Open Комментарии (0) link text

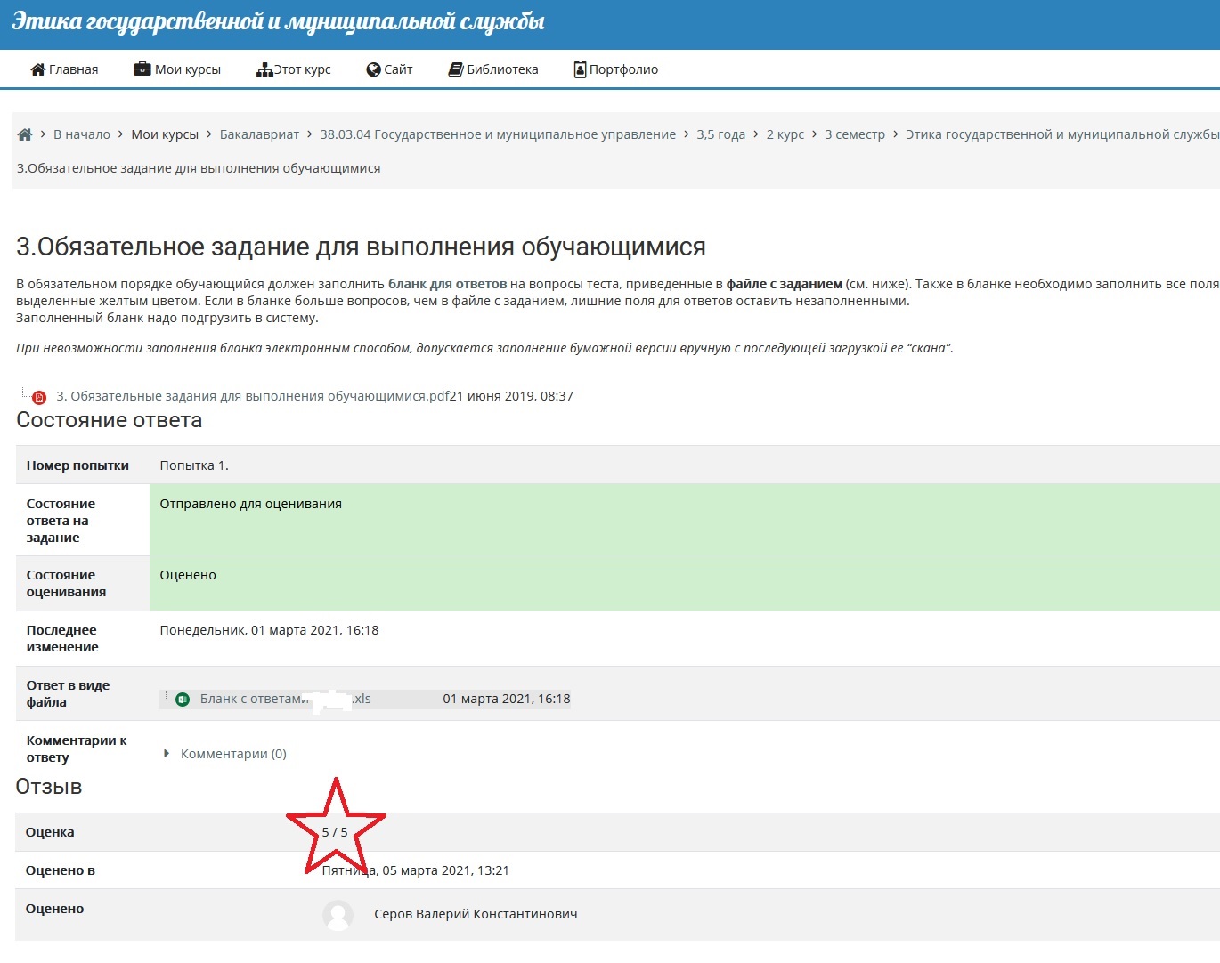pos(233,754)
